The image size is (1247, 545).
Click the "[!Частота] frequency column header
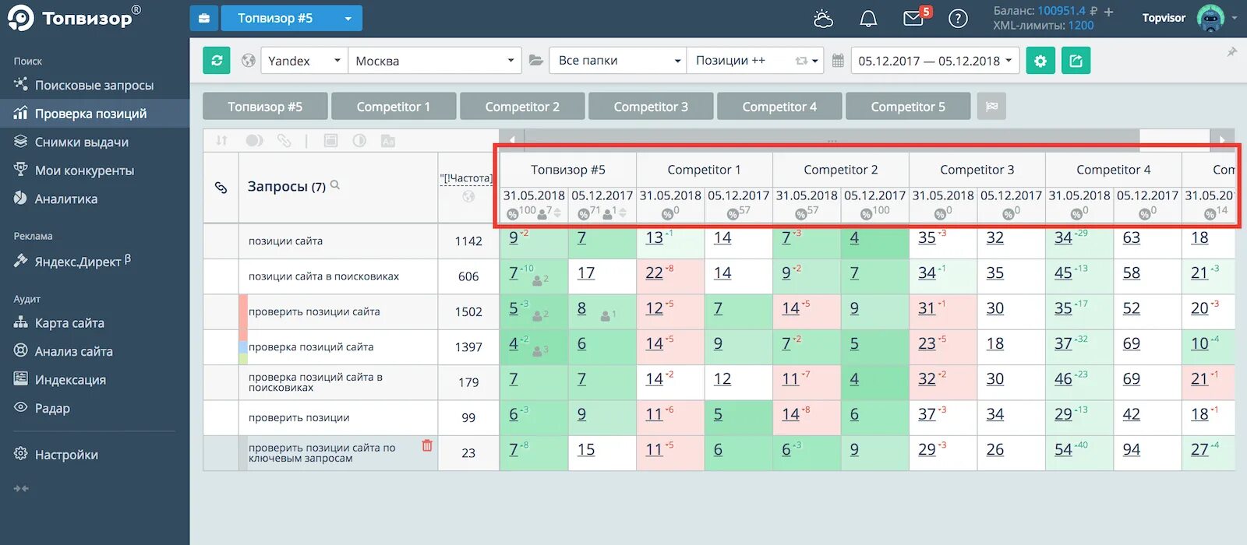[466, 178]
